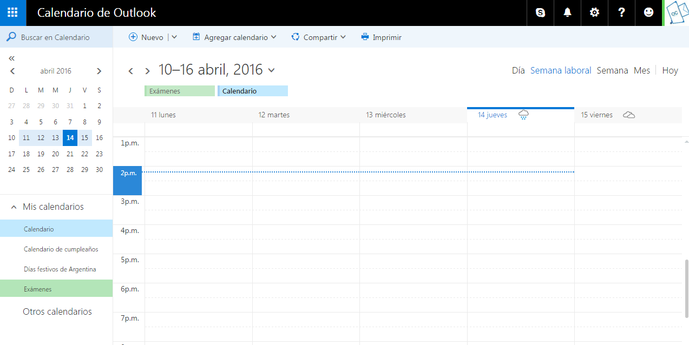689x345 pixels.
Task: Switch to Mes view
Action: tap(642, 70)
